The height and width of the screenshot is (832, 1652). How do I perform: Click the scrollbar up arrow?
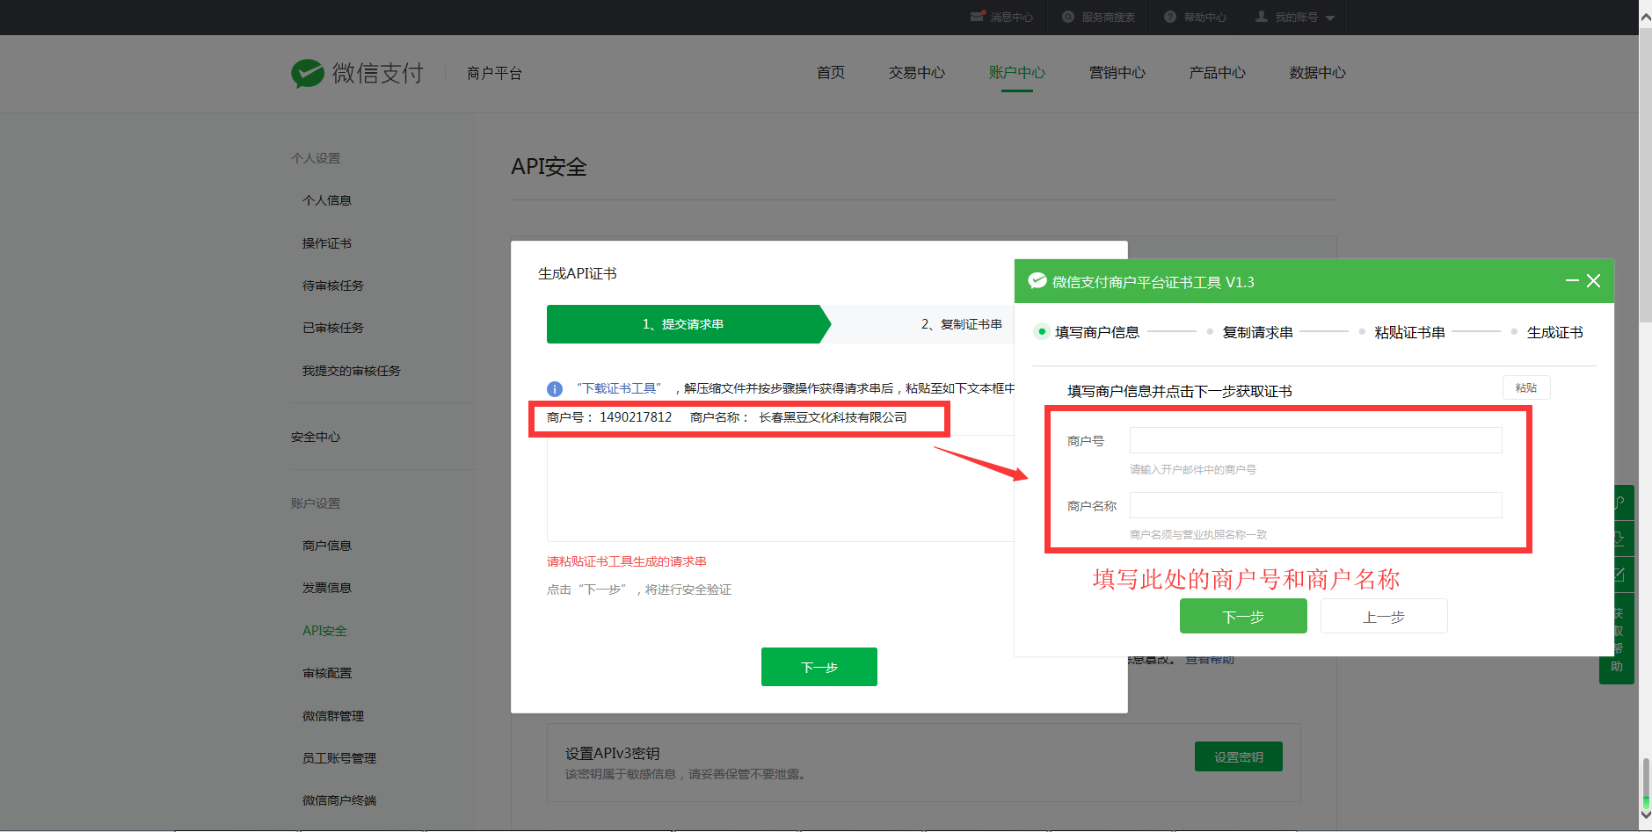1645,17
